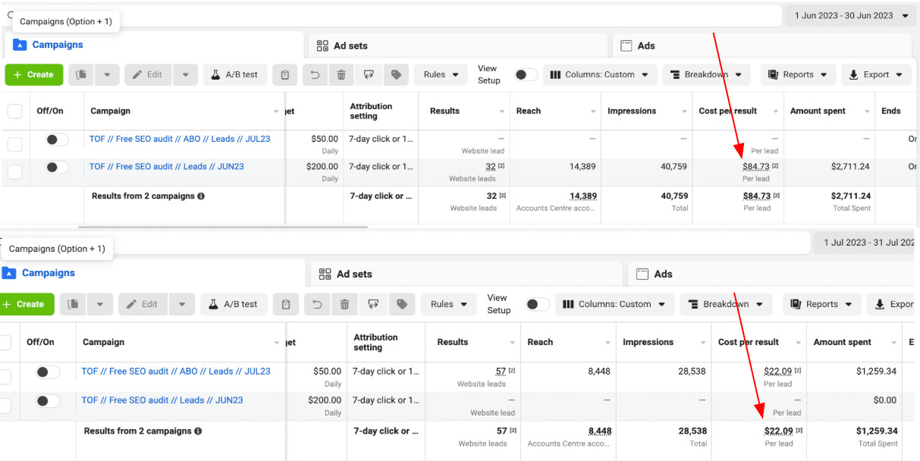Open Breakdown dropdown in July view
The width and height of the screenshot is (920, 461).
pos(726,304)
